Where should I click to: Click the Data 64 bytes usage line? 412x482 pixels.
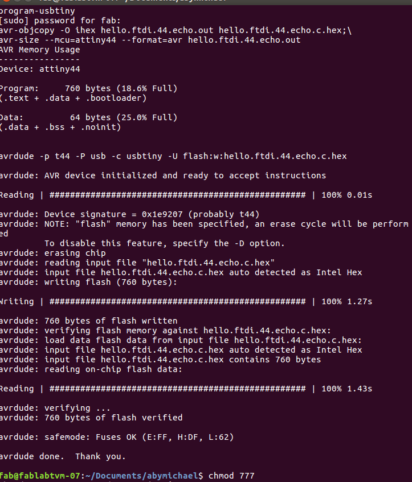pos(88,117)
